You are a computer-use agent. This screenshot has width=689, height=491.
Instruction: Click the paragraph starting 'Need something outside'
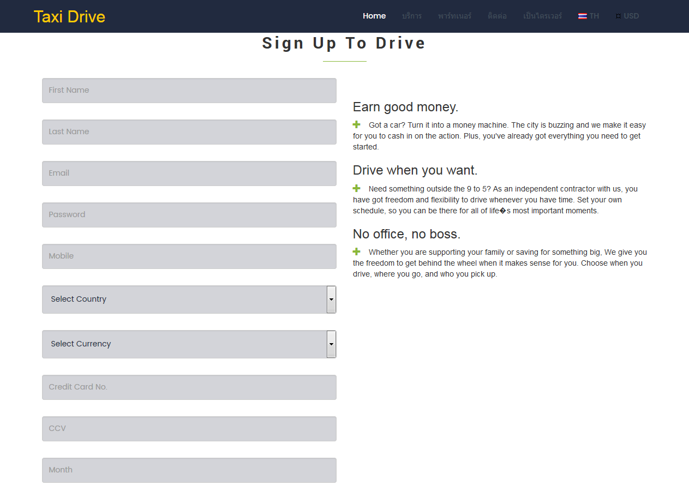click(495, 200)
